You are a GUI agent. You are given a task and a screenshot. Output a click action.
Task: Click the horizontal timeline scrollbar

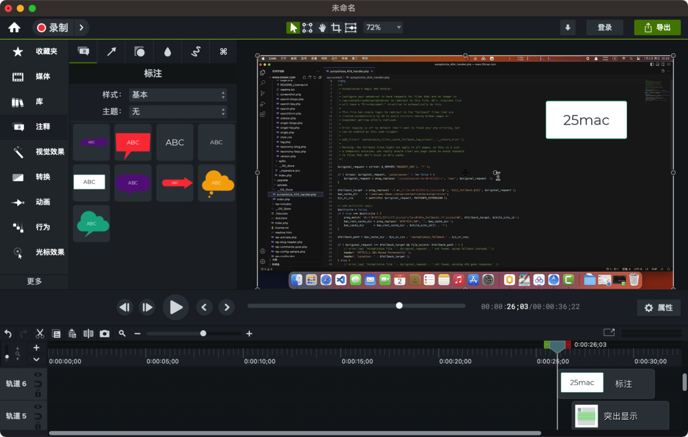(295, 433)
